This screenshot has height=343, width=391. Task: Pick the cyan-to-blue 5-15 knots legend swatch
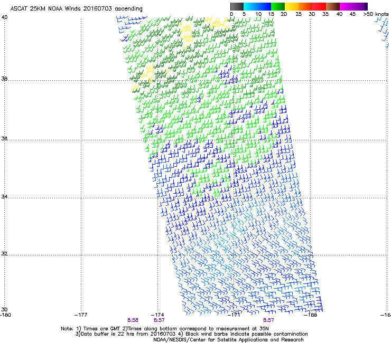257,6
